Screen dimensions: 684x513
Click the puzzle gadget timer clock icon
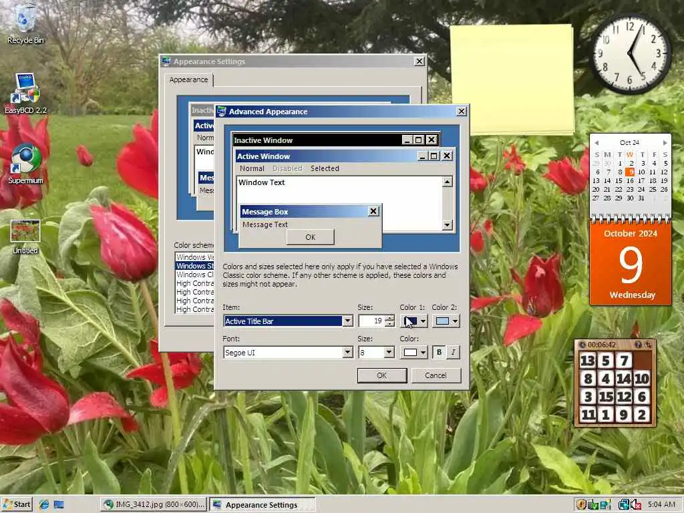582,345
